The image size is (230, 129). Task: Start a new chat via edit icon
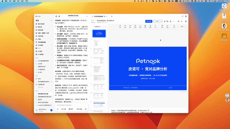(60, 16)
